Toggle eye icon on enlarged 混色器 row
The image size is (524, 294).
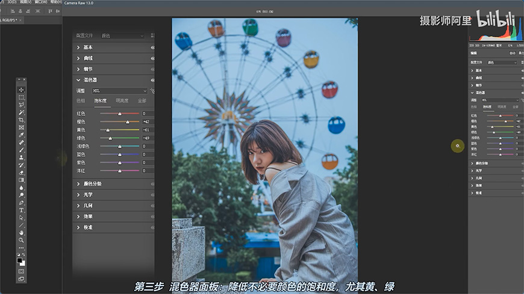coord(152,80)
